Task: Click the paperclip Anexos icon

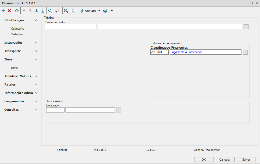Action: coord(81,11)
